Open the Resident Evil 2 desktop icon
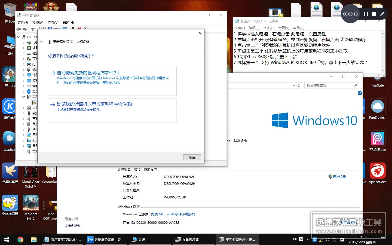 pos(30,207)
